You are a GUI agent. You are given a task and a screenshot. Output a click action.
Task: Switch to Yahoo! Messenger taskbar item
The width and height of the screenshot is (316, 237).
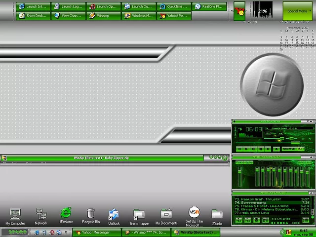97,232
